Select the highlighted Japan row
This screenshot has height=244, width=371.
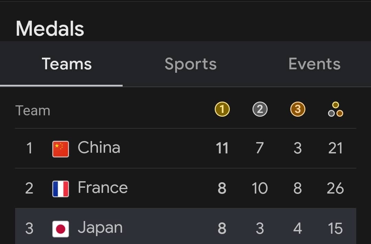tap(185, 226)
